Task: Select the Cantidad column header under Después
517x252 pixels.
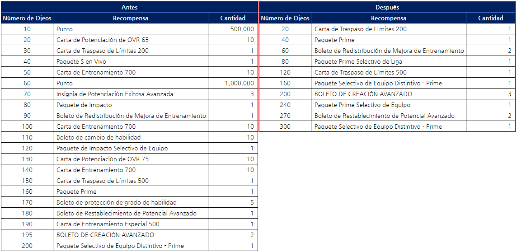Action: click(x=490, y=18)
